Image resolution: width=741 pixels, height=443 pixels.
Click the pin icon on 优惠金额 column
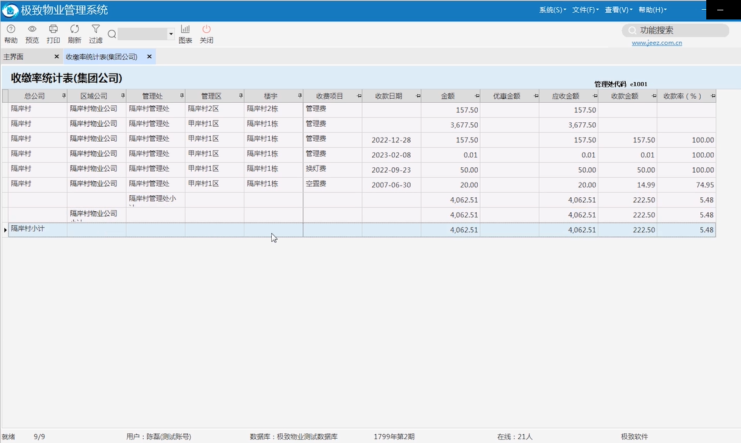(x=536, y=96)
